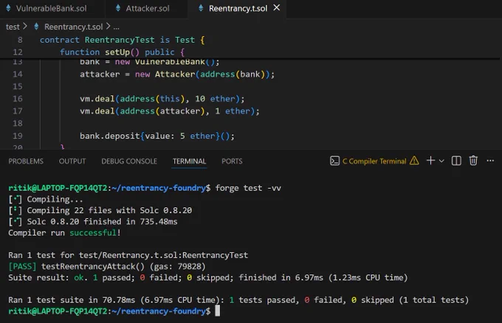Click the 'forge test -vv' command text

click(248, 188)
